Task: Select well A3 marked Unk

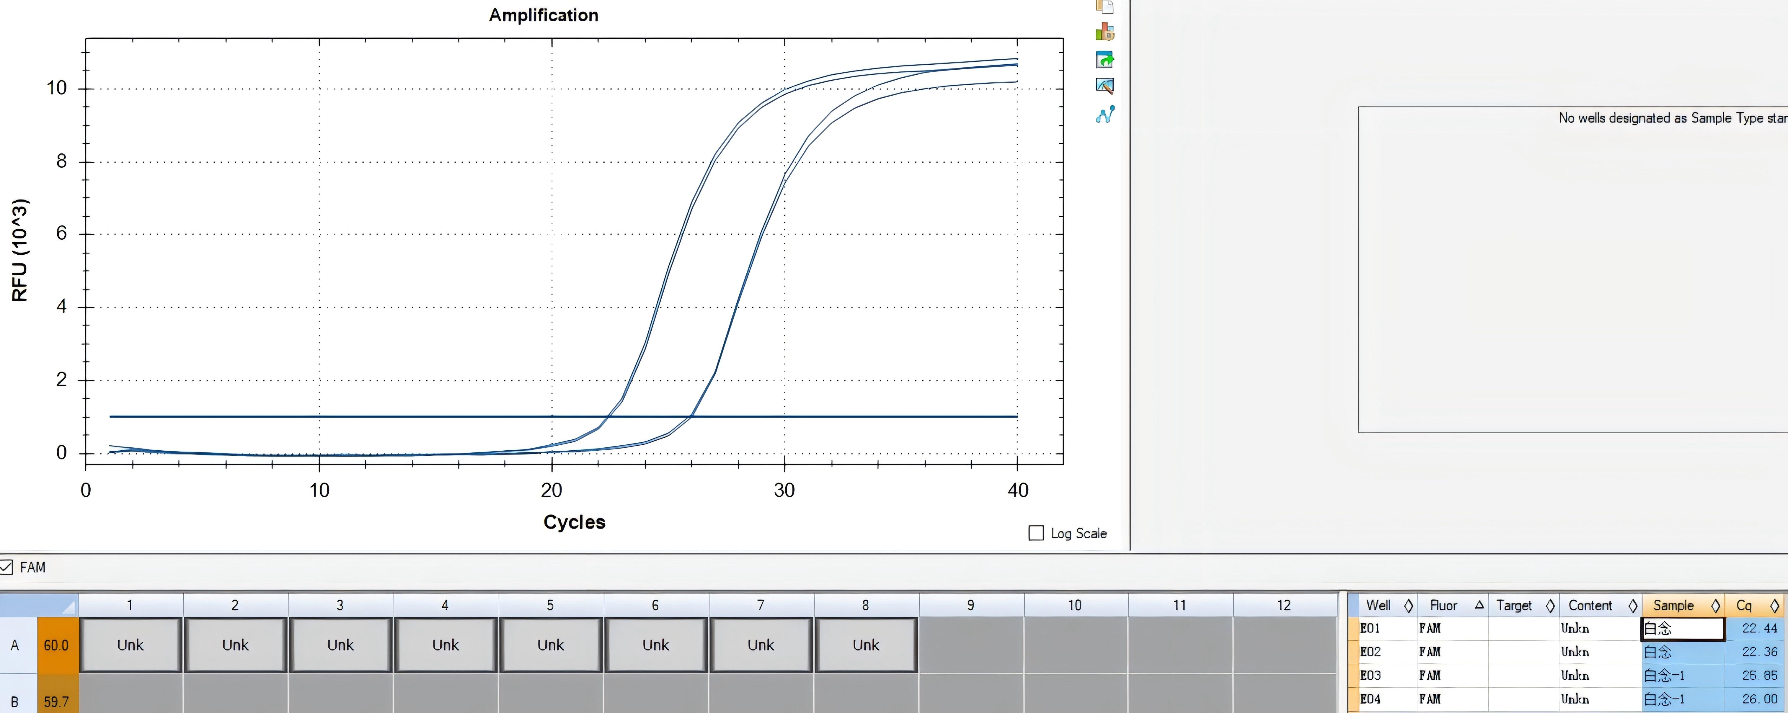Action: pyautogui.click(x=341, y=645)
